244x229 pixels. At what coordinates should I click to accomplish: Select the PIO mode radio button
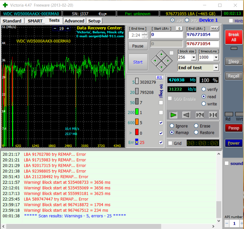pyautogui.click(x=187, y=20)
